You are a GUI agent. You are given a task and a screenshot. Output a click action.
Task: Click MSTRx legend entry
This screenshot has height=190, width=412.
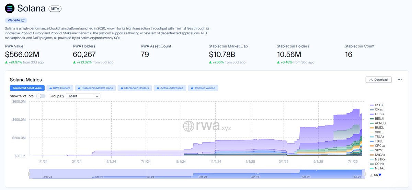[377, 159]
